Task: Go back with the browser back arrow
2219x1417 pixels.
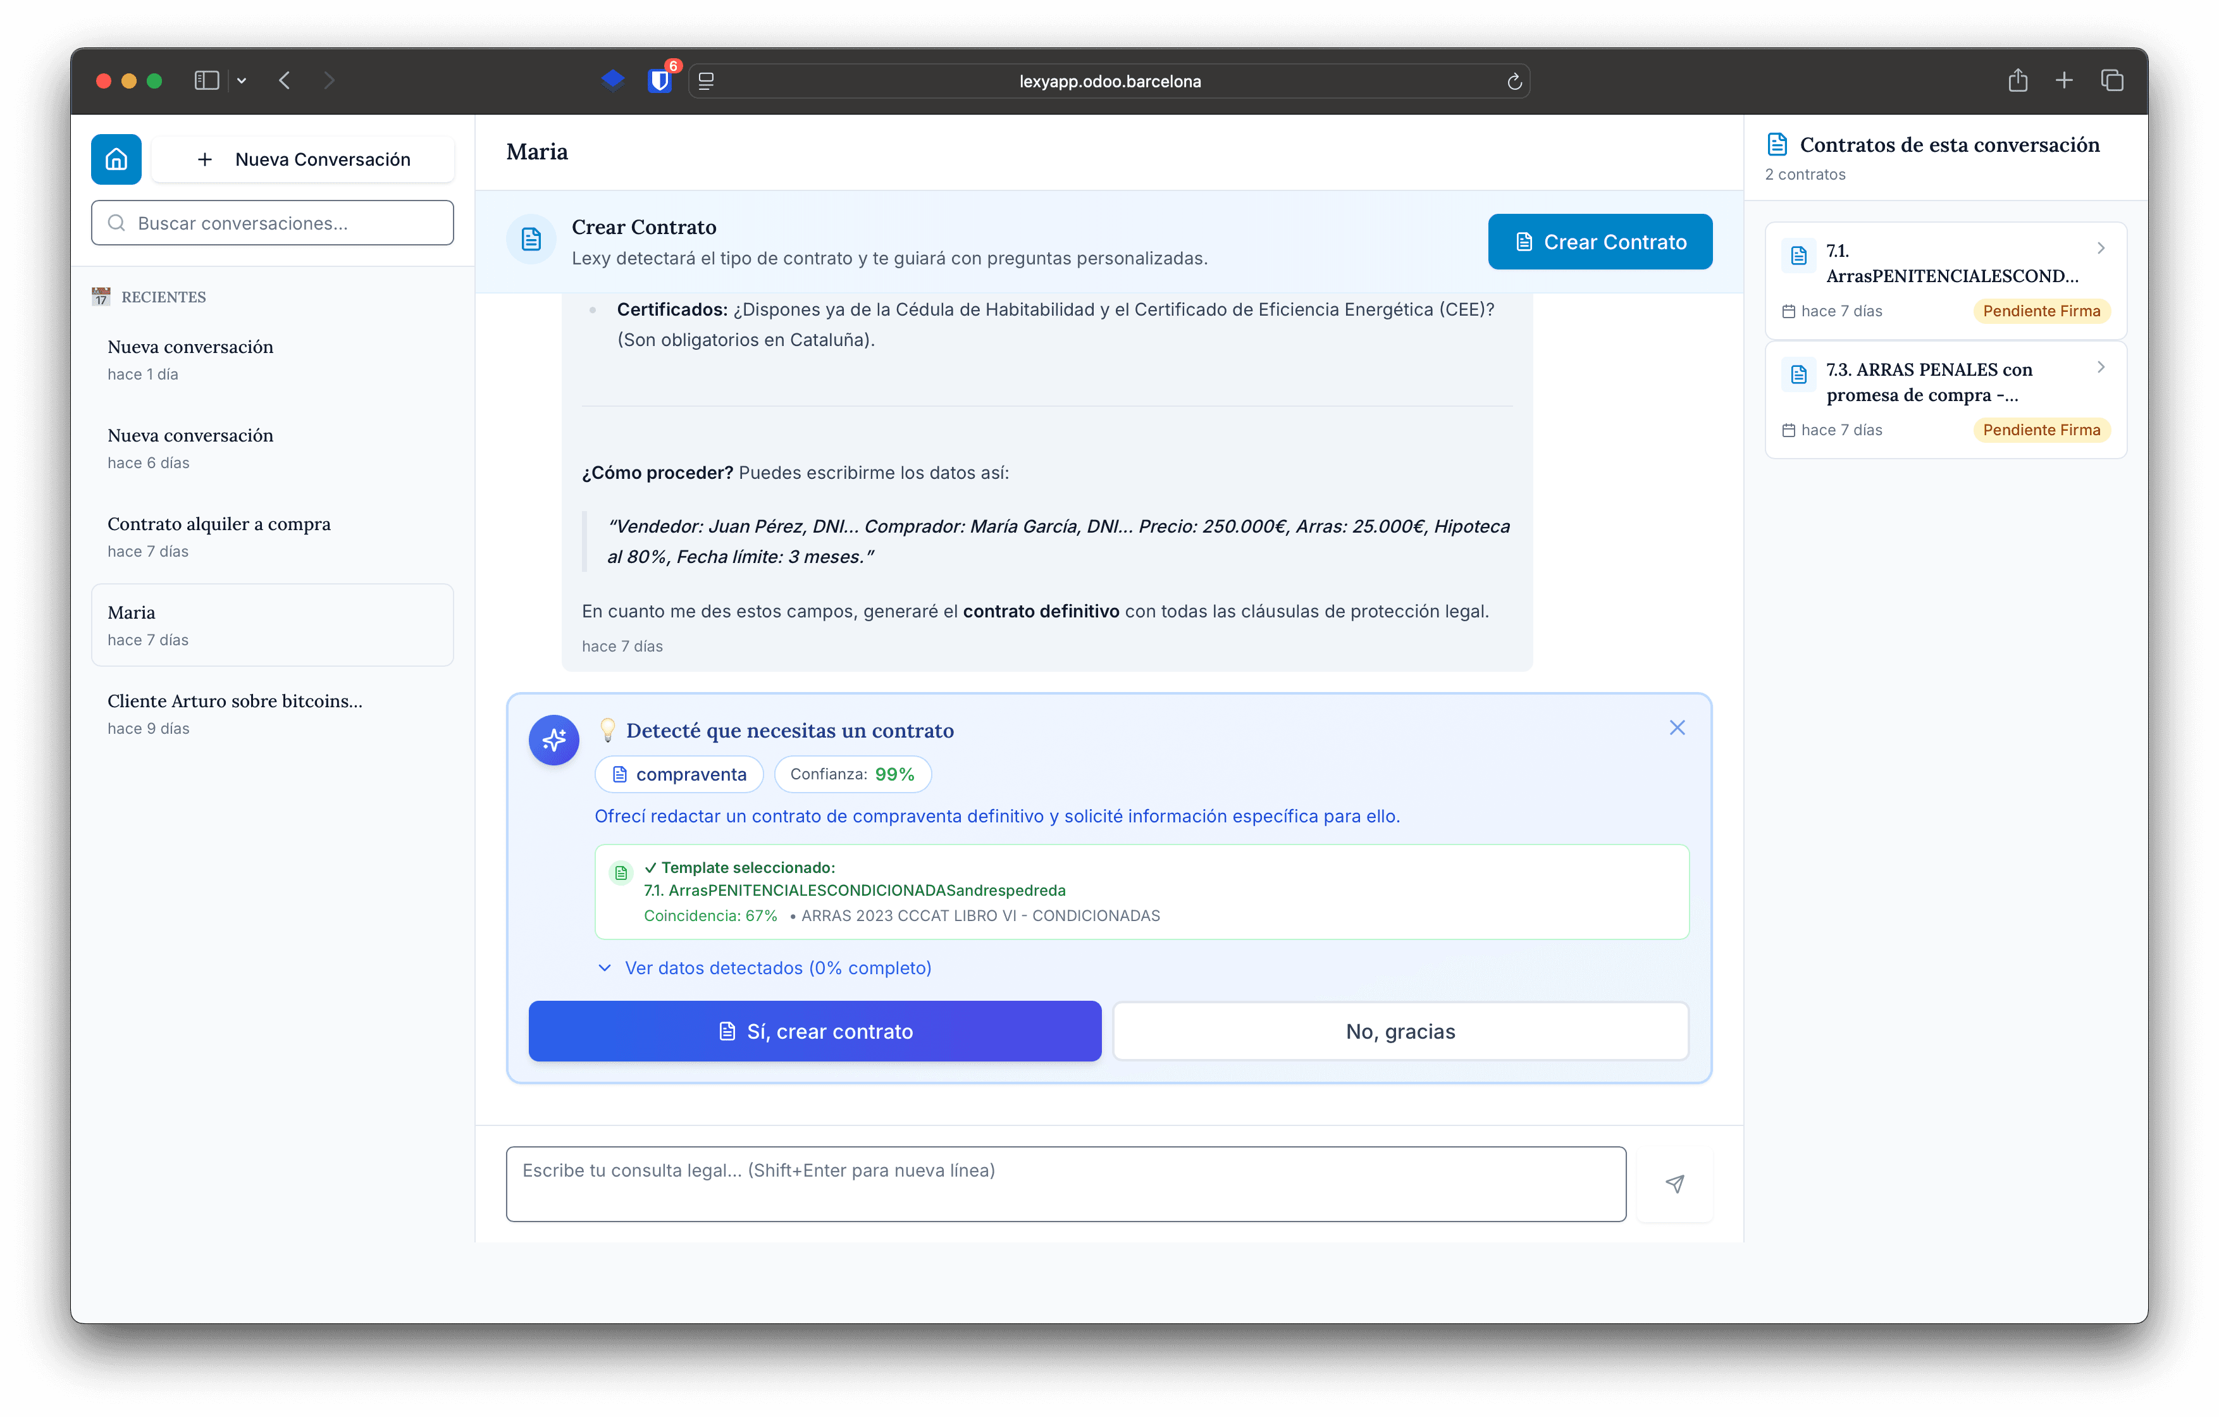Action: 285,81
